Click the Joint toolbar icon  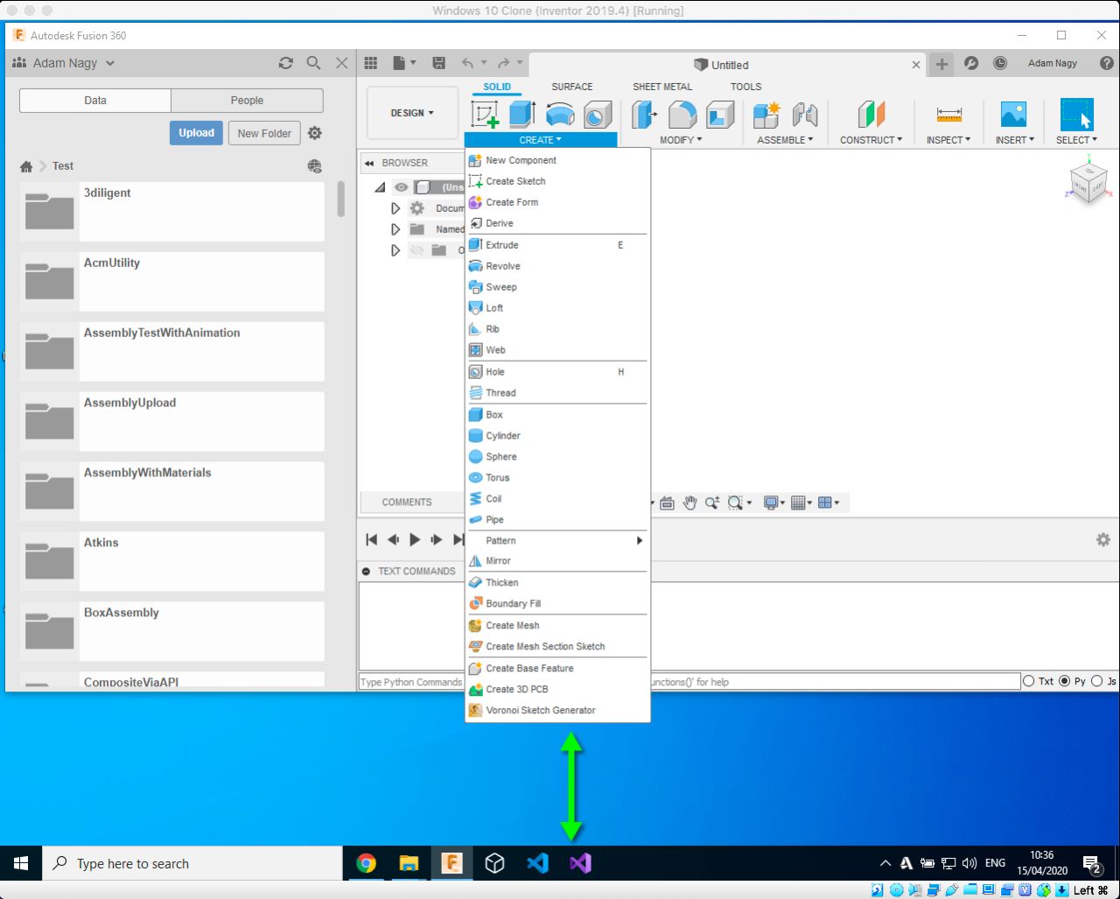805,115
